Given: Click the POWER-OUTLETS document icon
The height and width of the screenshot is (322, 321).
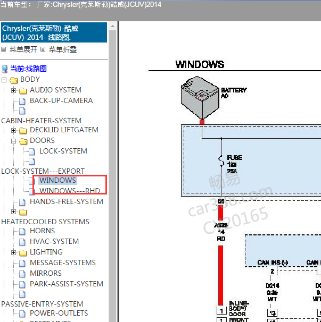Looking at the screenshot, I should 22,313.
